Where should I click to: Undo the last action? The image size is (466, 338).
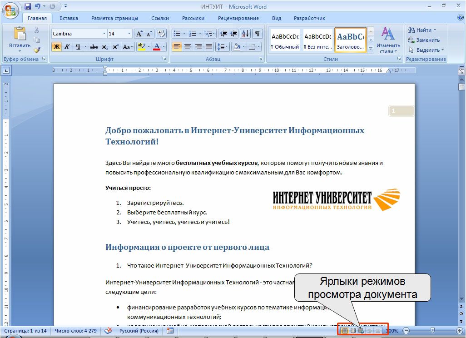coord(37,6)
